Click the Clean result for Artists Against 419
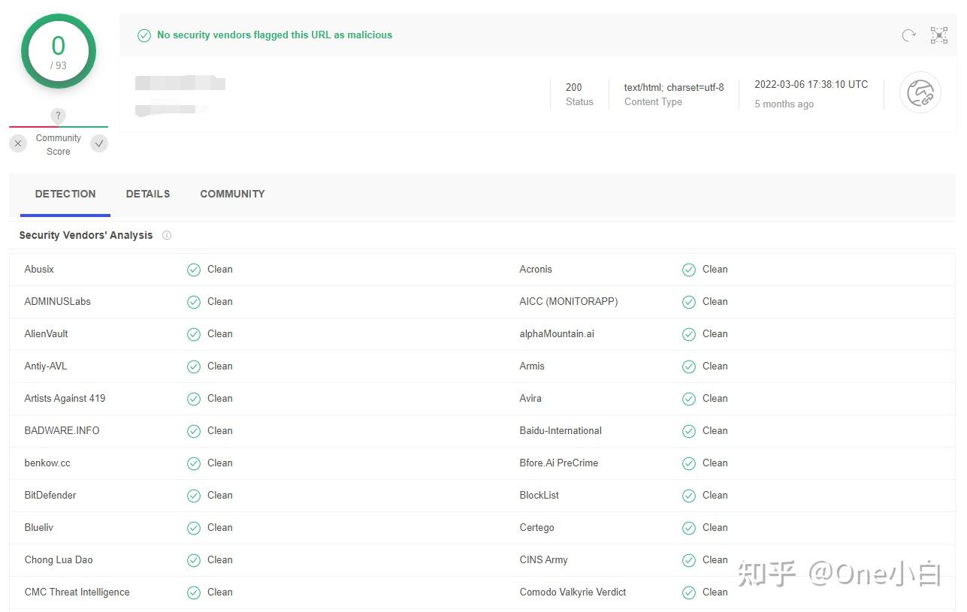Viewport: 967px width, 612px height. tap(220, 398)
